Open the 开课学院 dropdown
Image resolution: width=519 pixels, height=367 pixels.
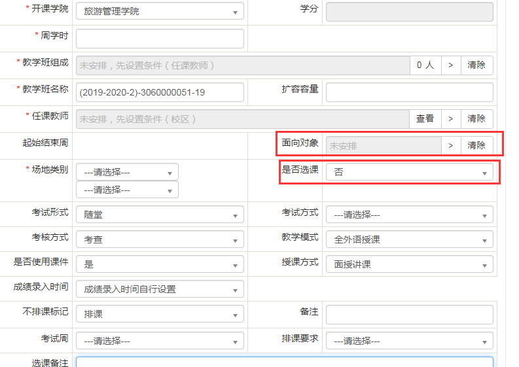[x=160, y=11]
